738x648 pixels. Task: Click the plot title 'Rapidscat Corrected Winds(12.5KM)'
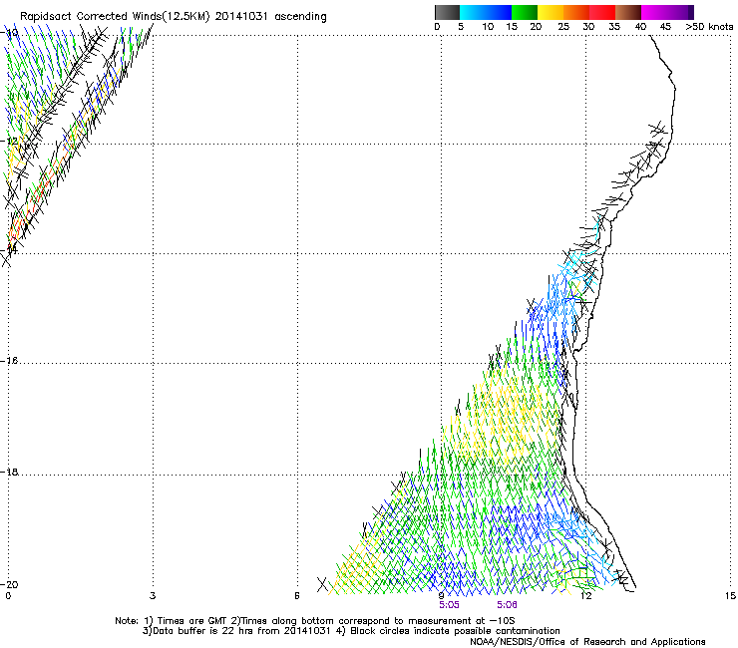tap(115, 16)
